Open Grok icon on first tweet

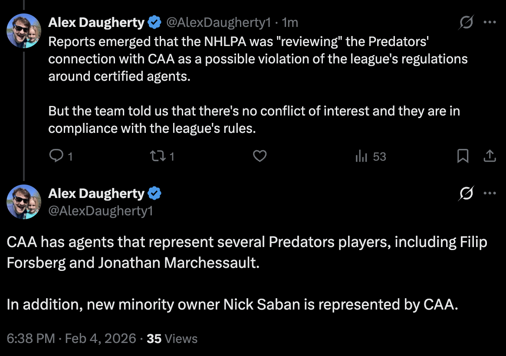(466, 23)
